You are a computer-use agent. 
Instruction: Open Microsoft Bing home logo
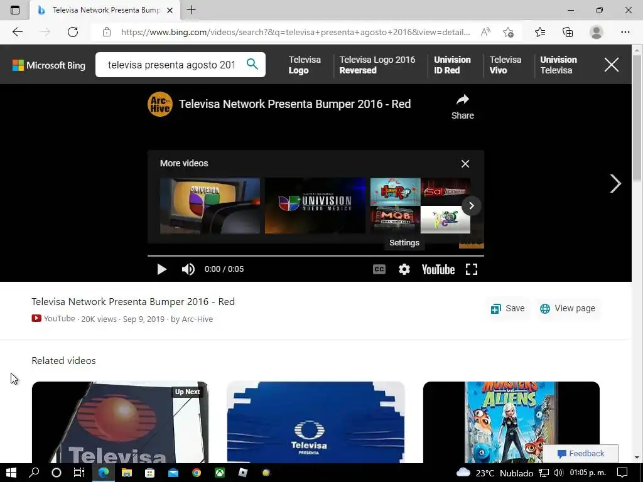pyautogui.click(x=49, y=65)
